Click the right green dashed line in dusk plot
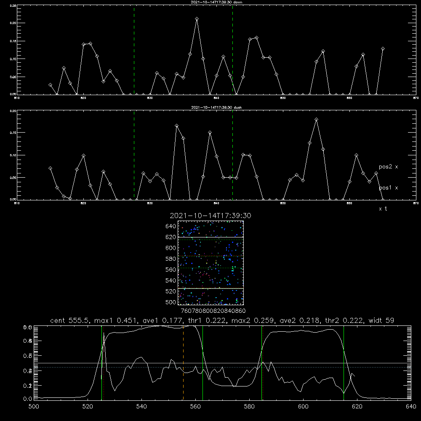 pos(232,155)
